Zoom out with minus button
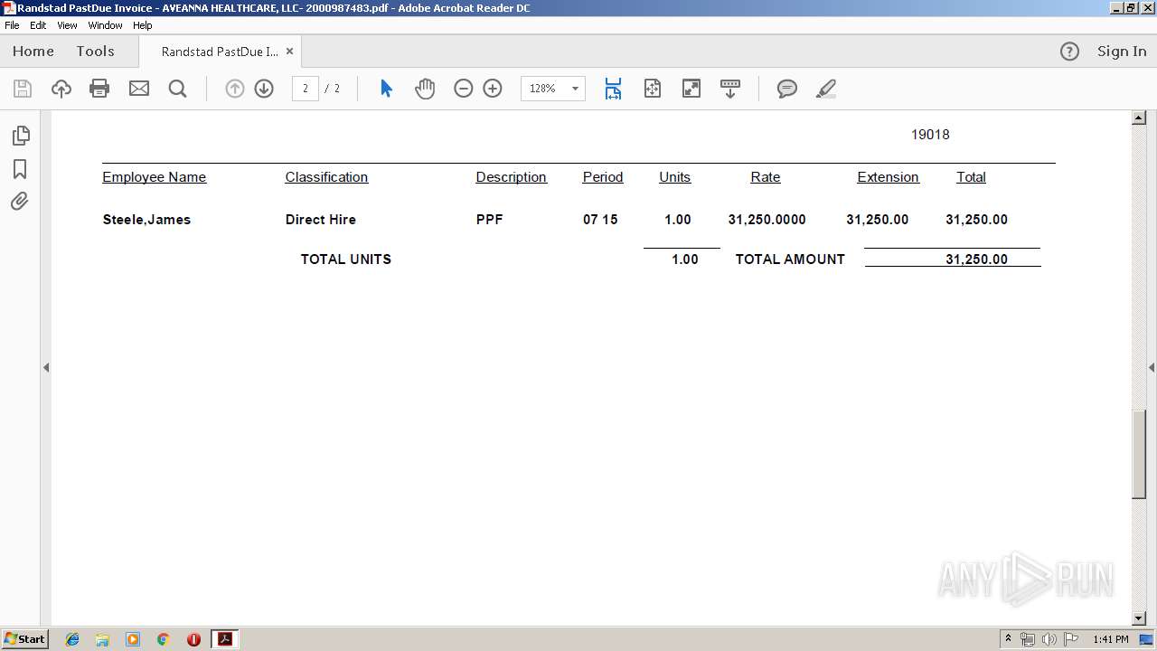 tap(464, 89)
